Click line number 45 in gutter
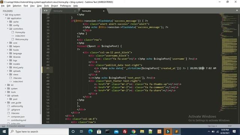This screenshot has height=135, width=240. 48,68
